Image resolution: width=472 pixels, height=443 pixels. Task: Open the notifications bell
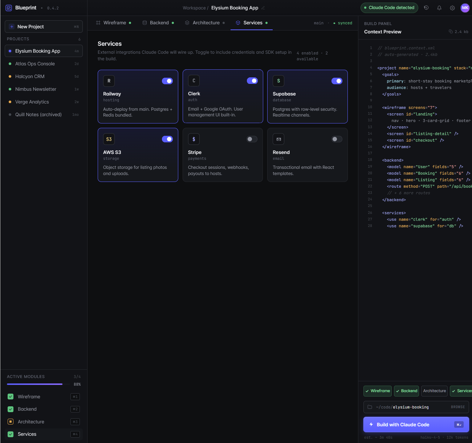pyautogui.click(x=439, y=8)
